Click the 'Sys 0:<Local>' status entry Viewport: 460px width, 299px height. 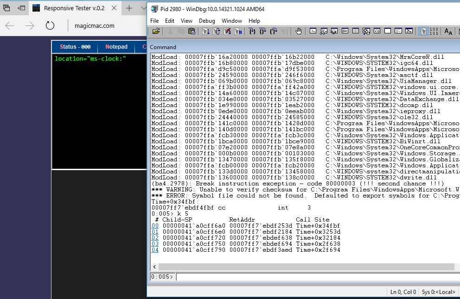pos(438,292)
